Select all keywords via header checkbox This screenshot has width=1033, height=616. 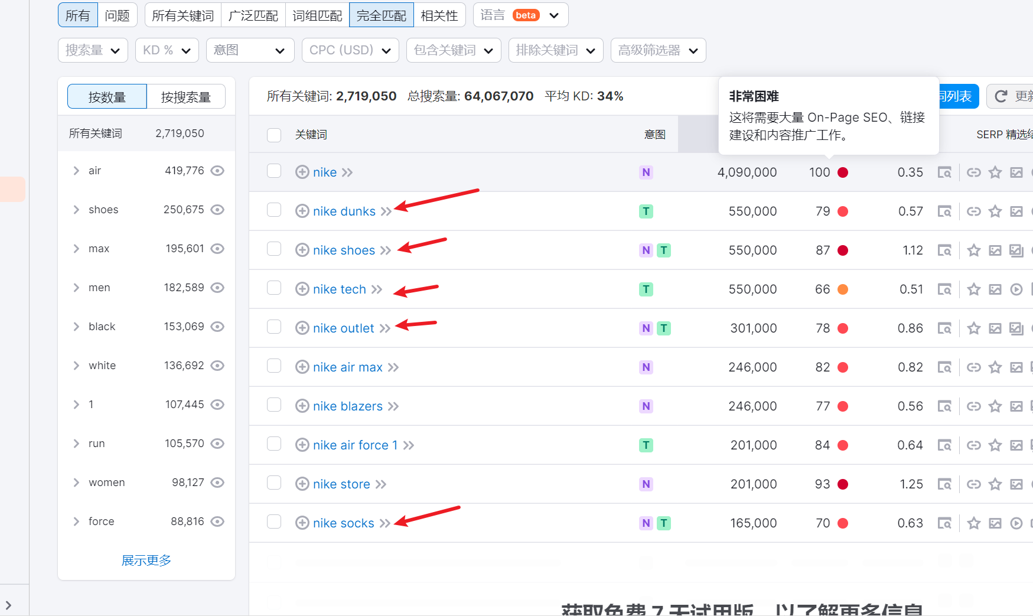[274, 135]
